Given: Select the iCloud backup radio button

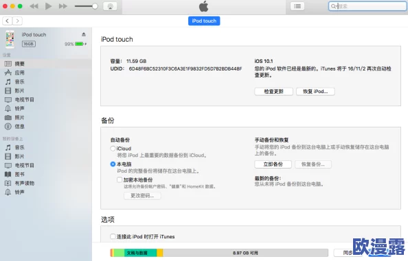Looking at the screenshot, I should [113, 149].
